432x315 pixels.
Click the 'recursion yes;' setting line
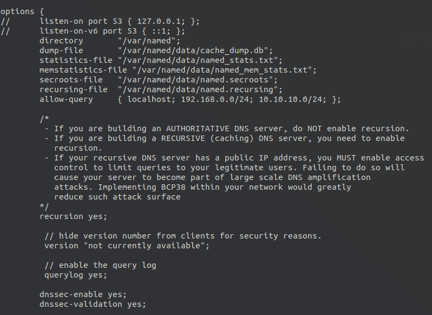pyautogui.click(x=73, y=216)
